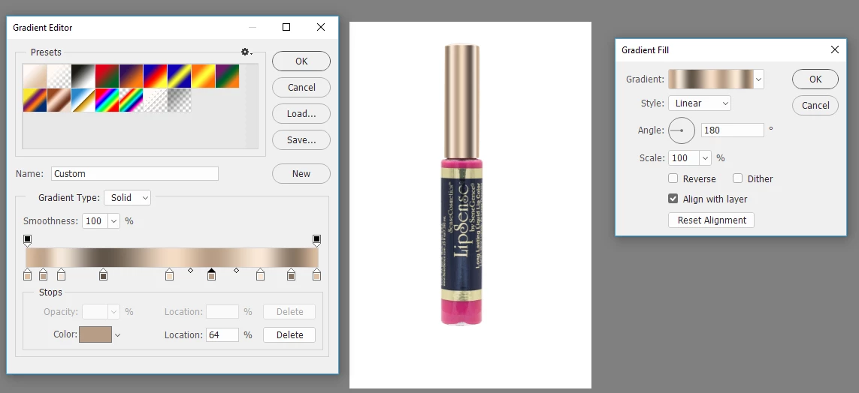Delete the selected color stop
The height and width of the screenshot is (393, 859).
pos(289,334)
